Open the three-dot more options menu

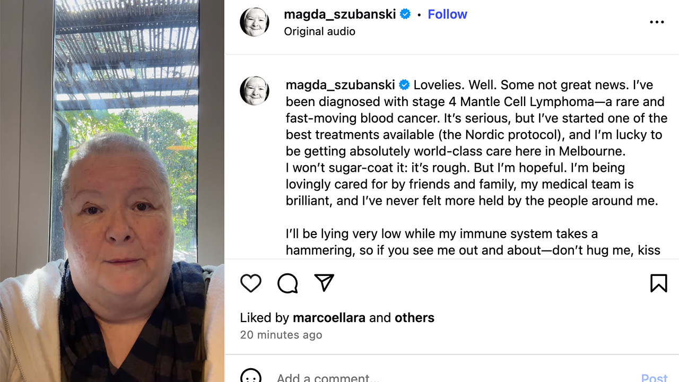pyautogui.click(x=657, y=22)
